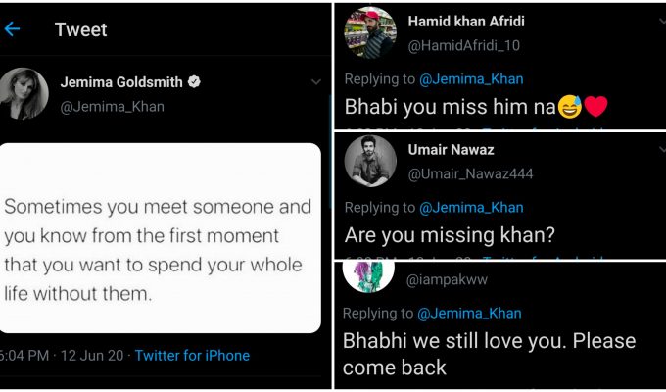Screen dimensions: 666x392
Task: Click the Twitter for iPhone link
Action: click(x=192, y=356)
